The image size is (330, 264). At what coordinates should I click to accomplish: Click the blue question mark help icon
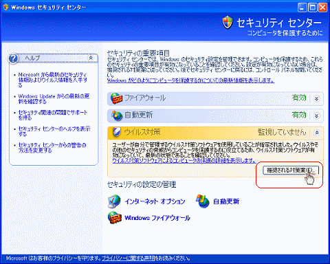coord(13,58)
